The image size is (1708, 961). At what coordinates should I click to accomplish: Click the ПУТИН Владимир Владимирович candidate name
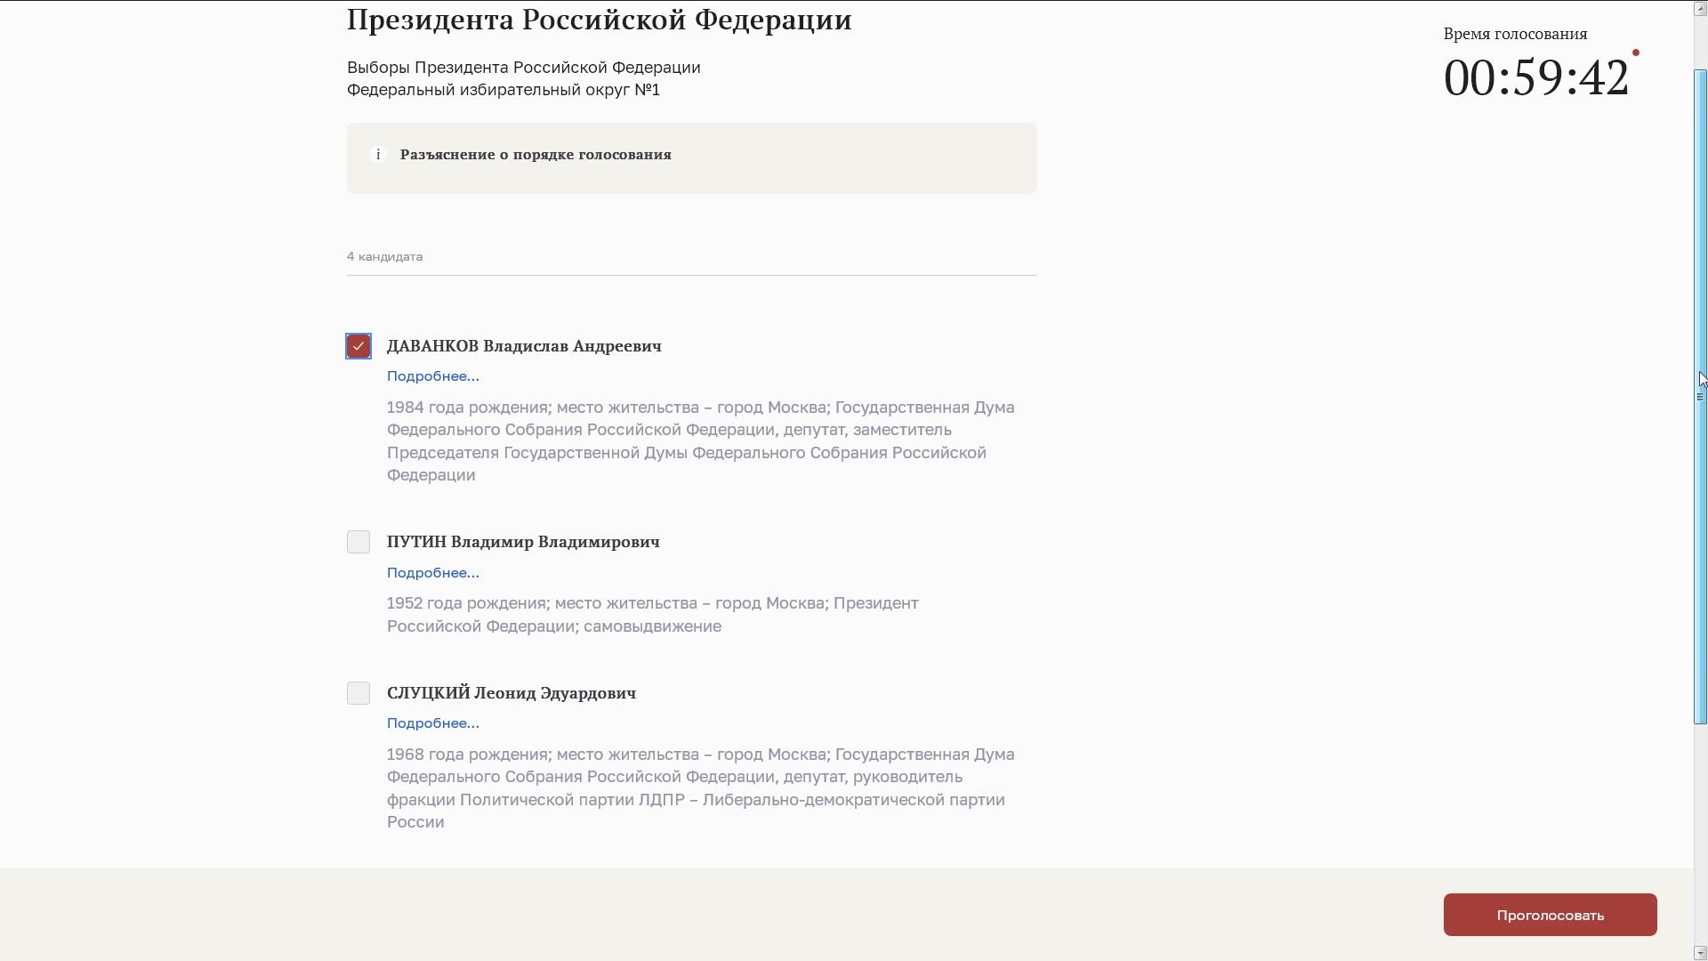(x=523, y=542)
